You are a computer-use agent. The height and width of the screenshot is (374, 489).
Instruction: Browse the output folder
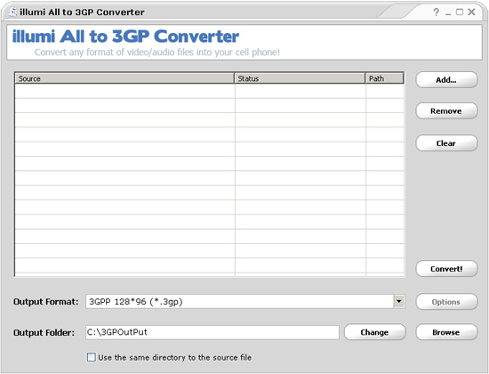coord(446,332)
